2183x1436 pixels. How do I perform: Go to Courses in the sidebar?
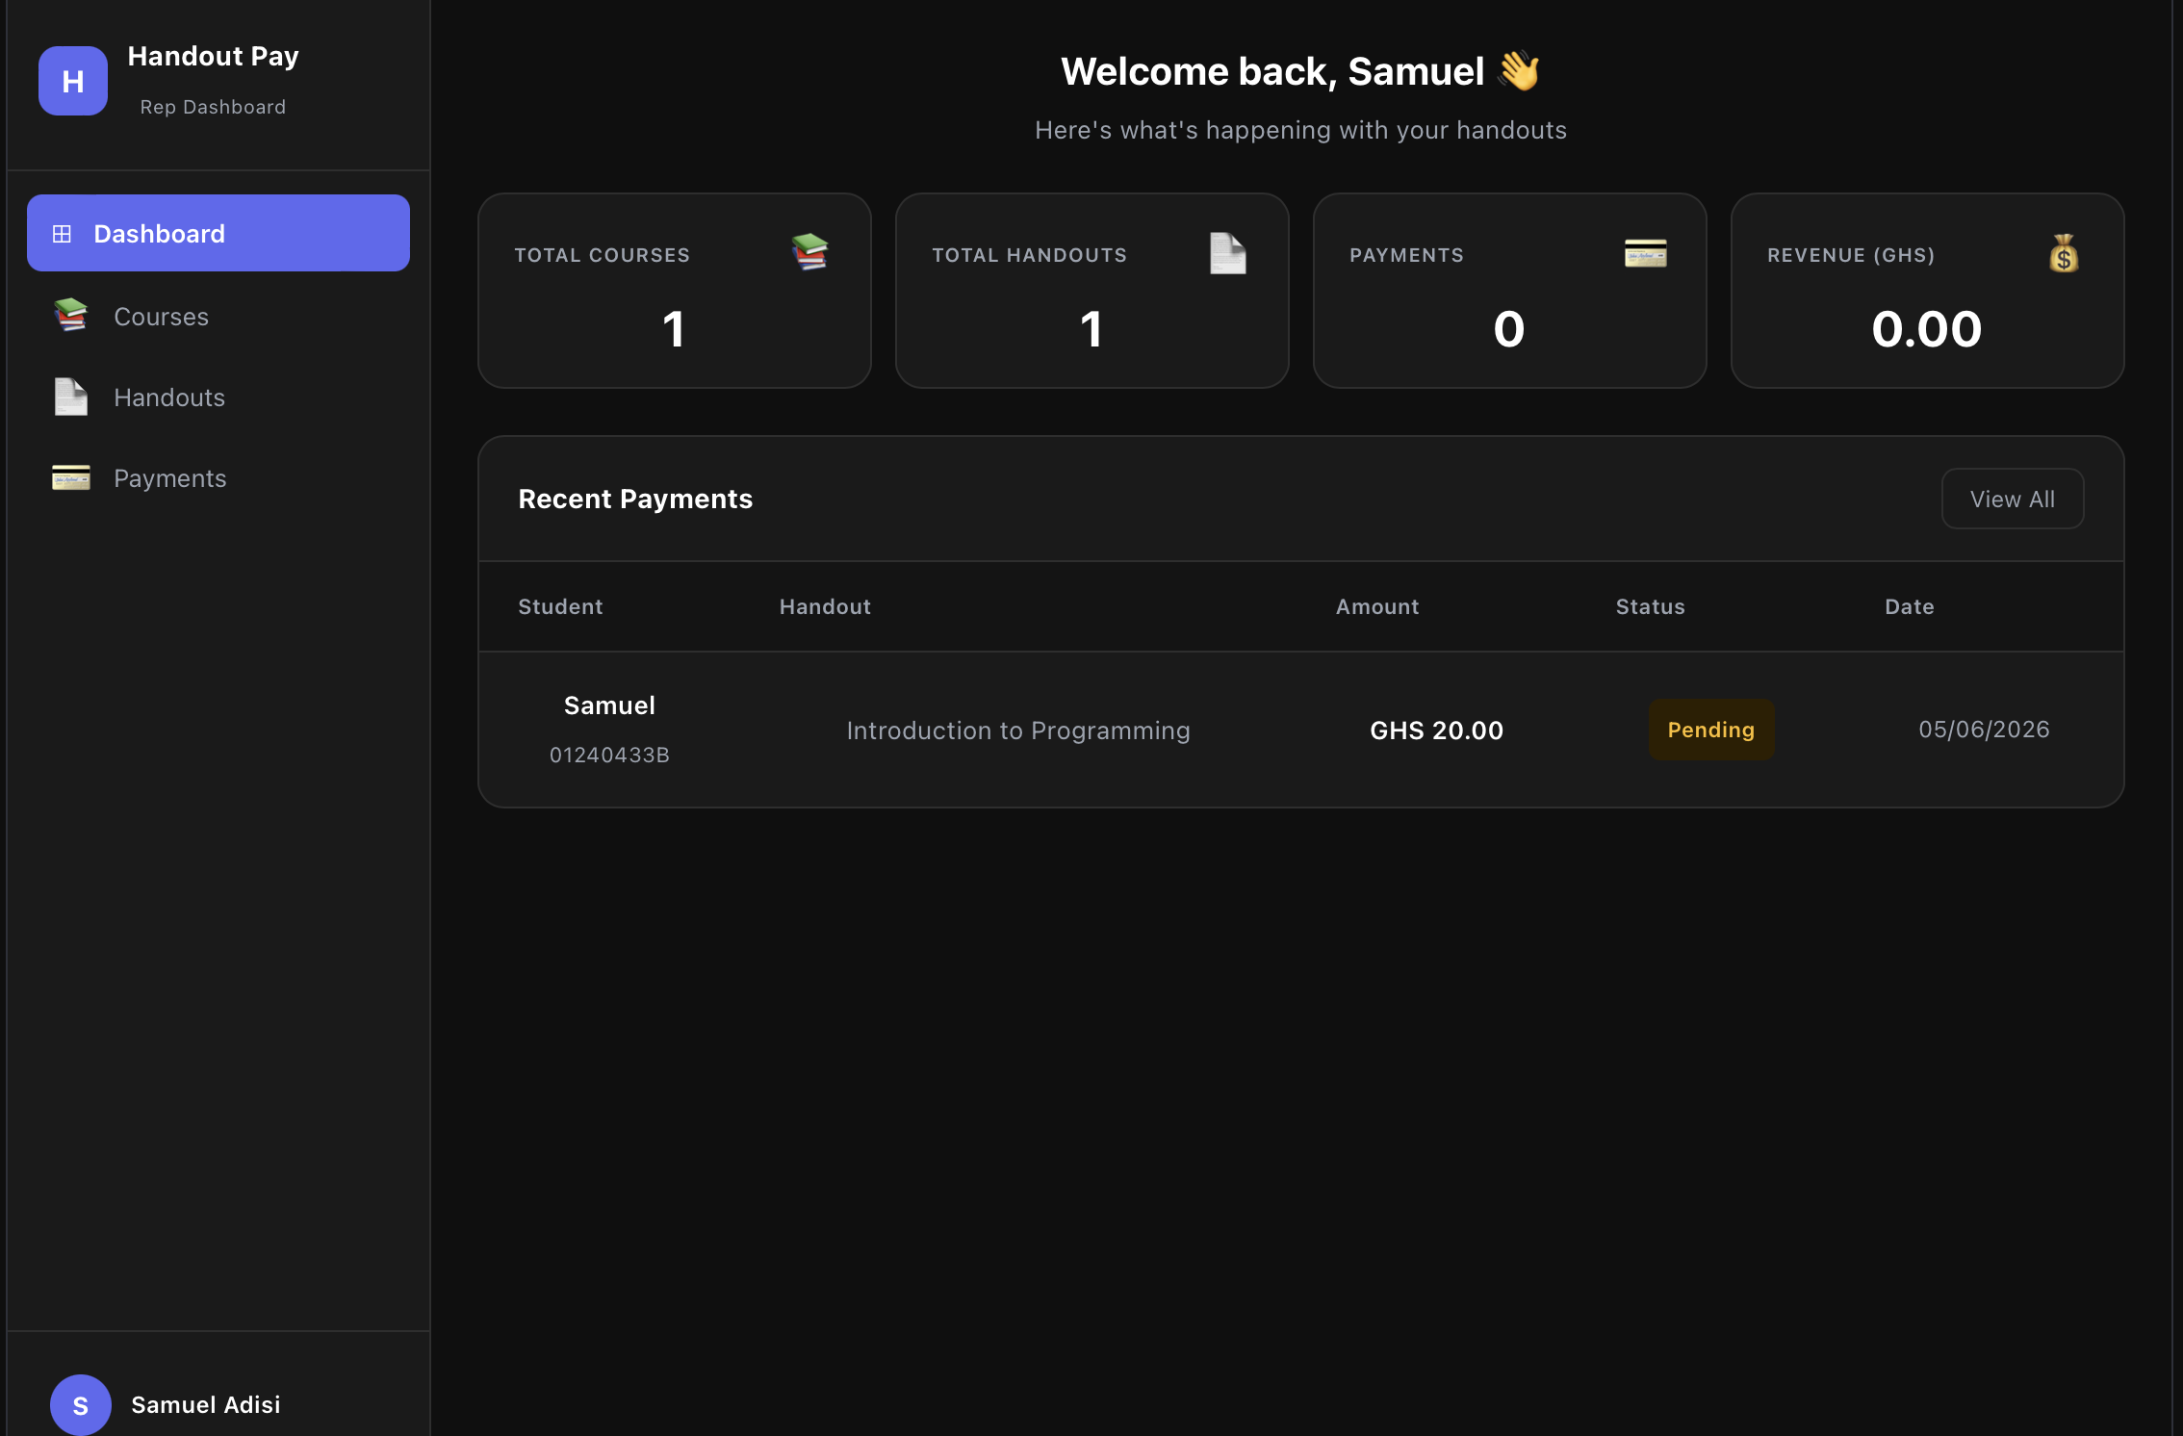[x=218, y=316]
